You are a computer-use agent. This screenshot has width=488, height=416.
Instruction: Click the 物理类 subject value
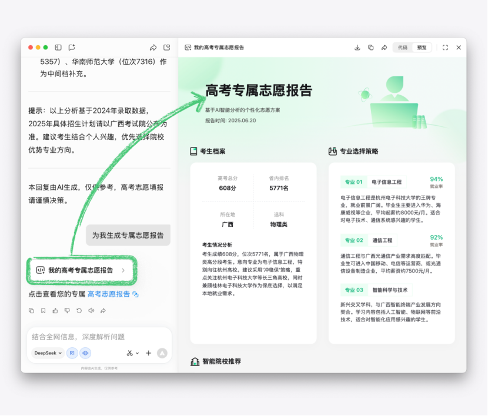(279, 224)
